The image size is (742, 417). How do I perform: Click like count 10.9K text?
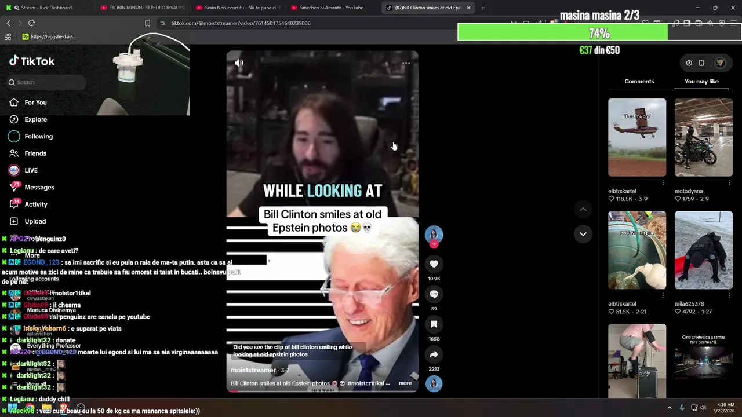pyautogui.click(x=434, y=279)
